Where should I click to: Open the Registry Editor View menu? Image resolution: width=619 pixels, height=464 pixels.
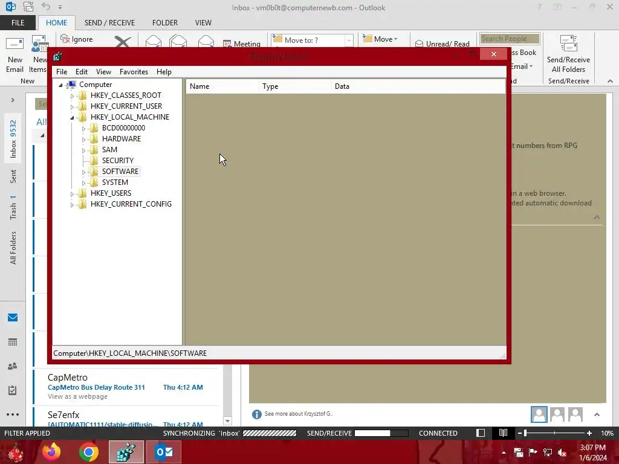(x=103, y=72)
